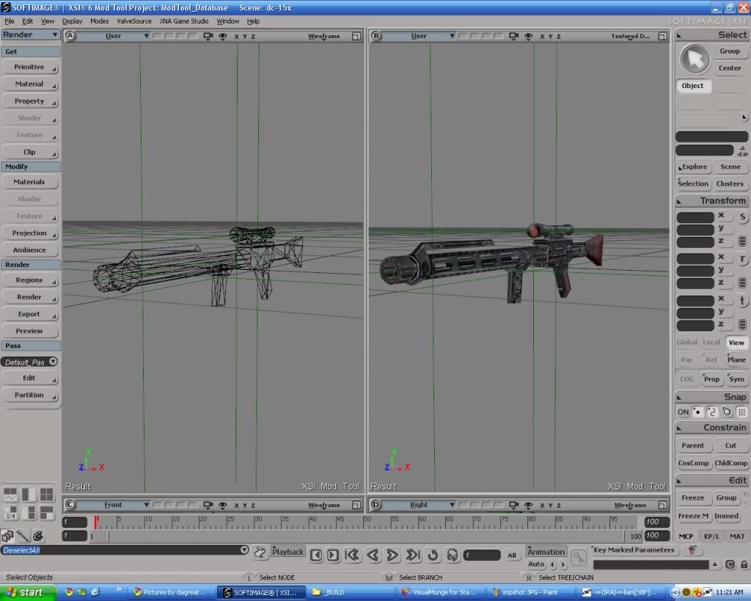
Task: Toggle snap to grid icon
Action: point(742,412)
